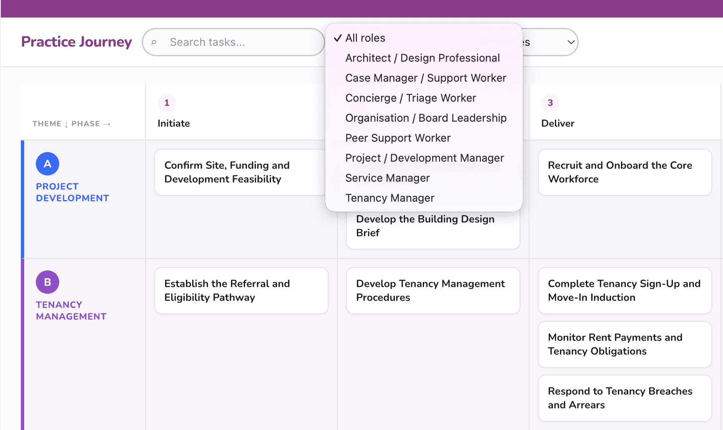Select Project / Development Manager role
Image resolution: width=723 pixels, height=430 pixels.
424,158
